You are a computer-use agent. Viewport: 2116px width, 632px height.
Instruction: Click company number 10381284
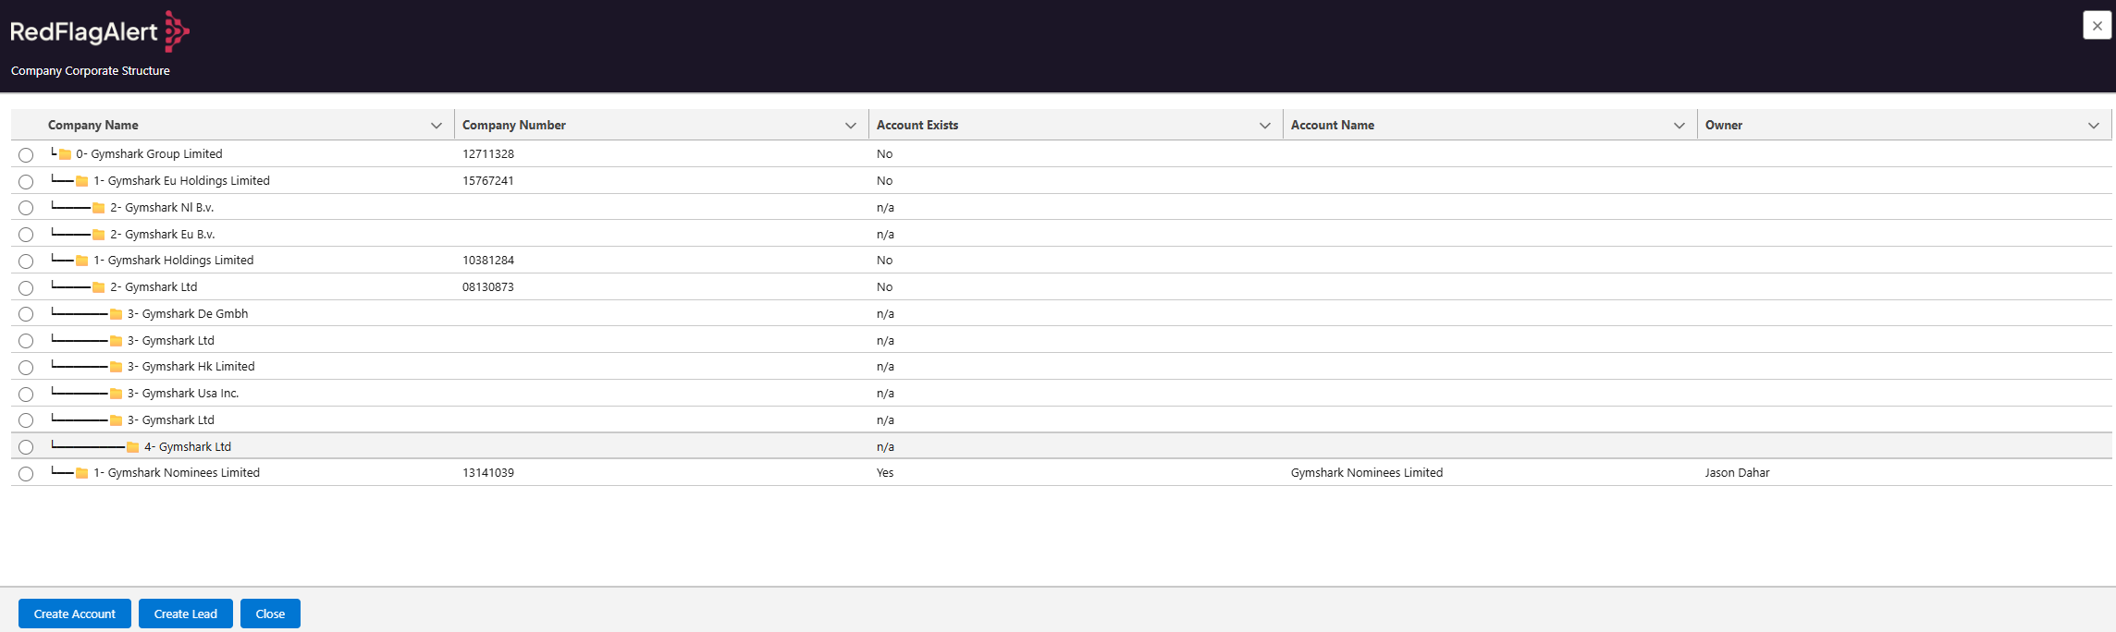tap(488, 261)
